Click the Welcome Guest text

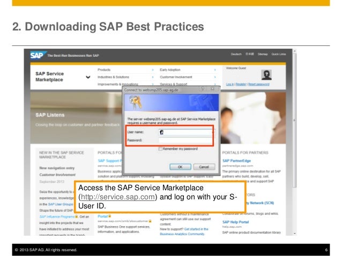click(236, 68)
